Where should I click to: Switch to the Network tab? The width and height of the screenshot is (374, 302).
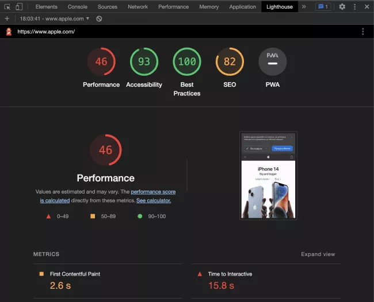[138, 7]
